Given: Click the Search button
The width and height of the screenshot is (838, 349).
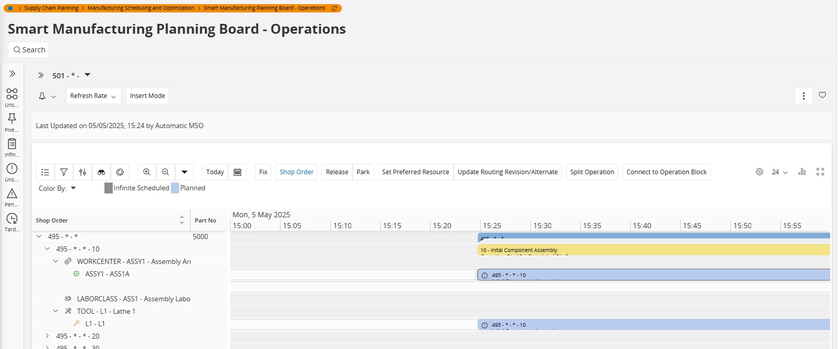Looking at the screenshot, I should tap(29, 50).
